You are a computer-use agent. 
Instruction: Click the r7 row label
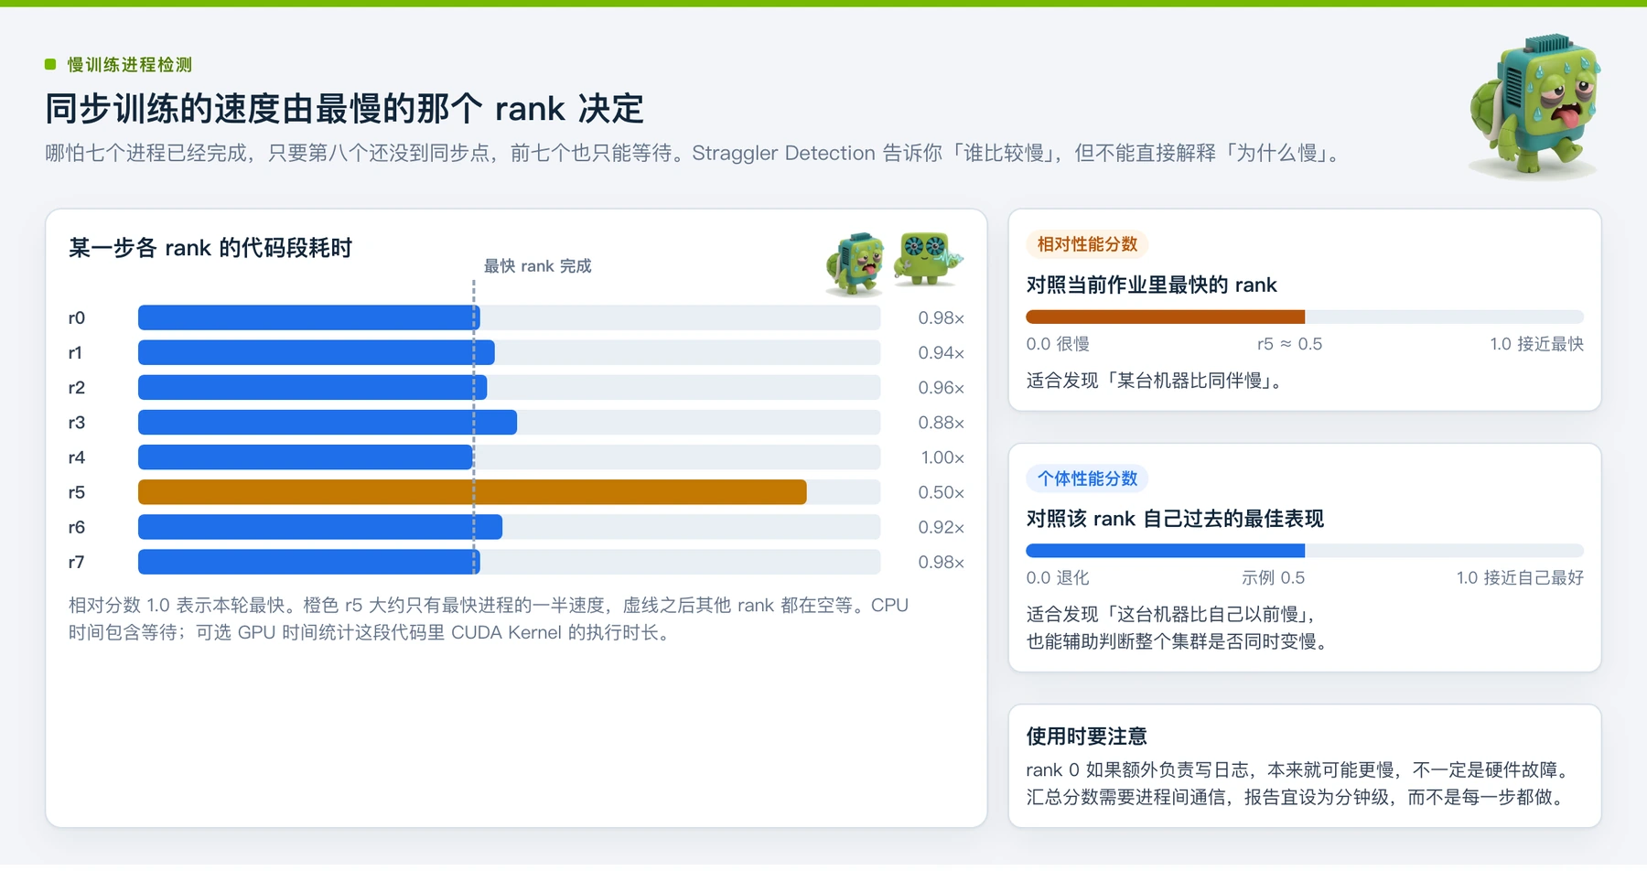(x=77, y=562)
